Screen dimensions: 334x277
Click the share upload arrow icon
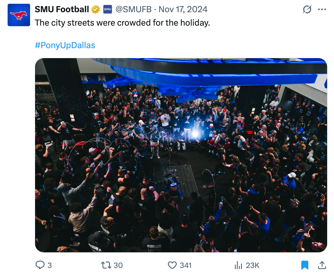point(322,265)
